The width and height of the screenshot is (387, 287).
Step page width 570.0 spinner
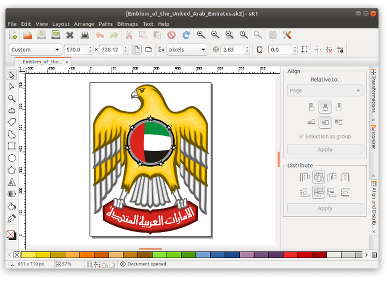click(x=90, y=50)
